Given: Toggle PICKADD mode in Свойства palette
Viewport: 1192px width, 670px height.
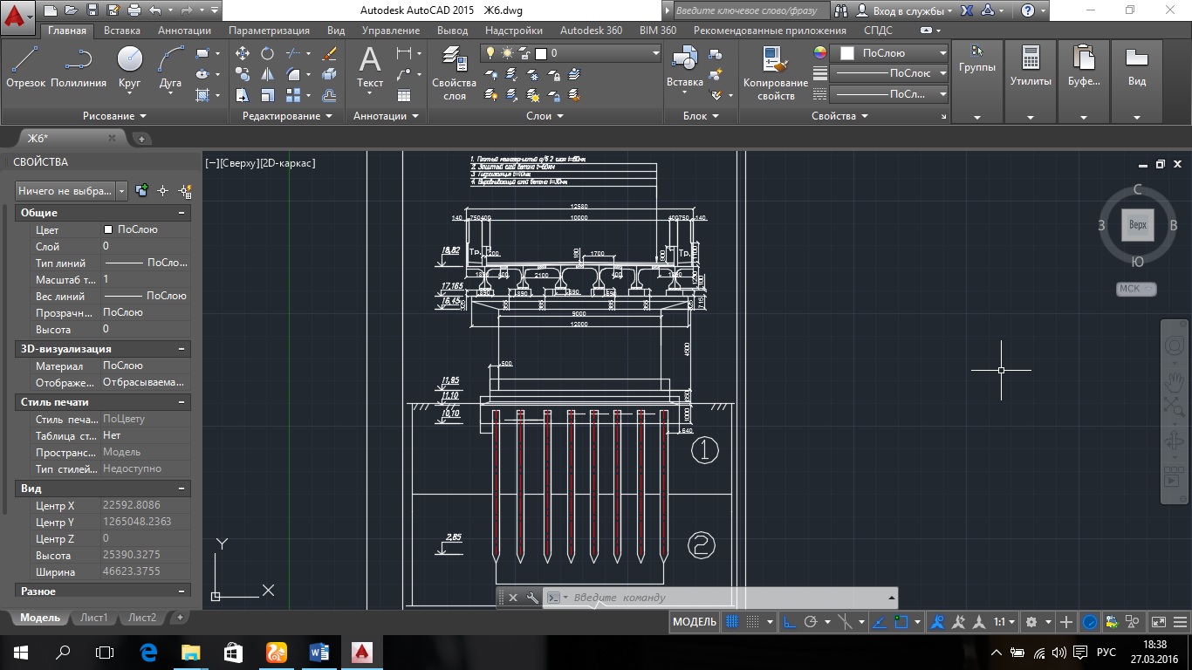Looking at the screenshot, I should [141, 190].
